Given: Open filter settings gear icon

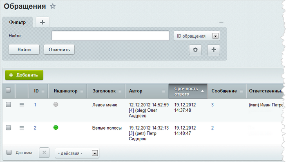Looking at the screenshot, I should coord(195,49).
